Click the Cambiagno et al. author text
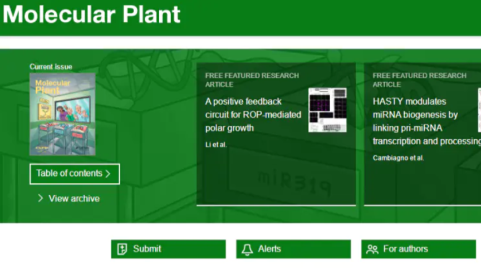481x275 pixels. click(x=398, y=158)
